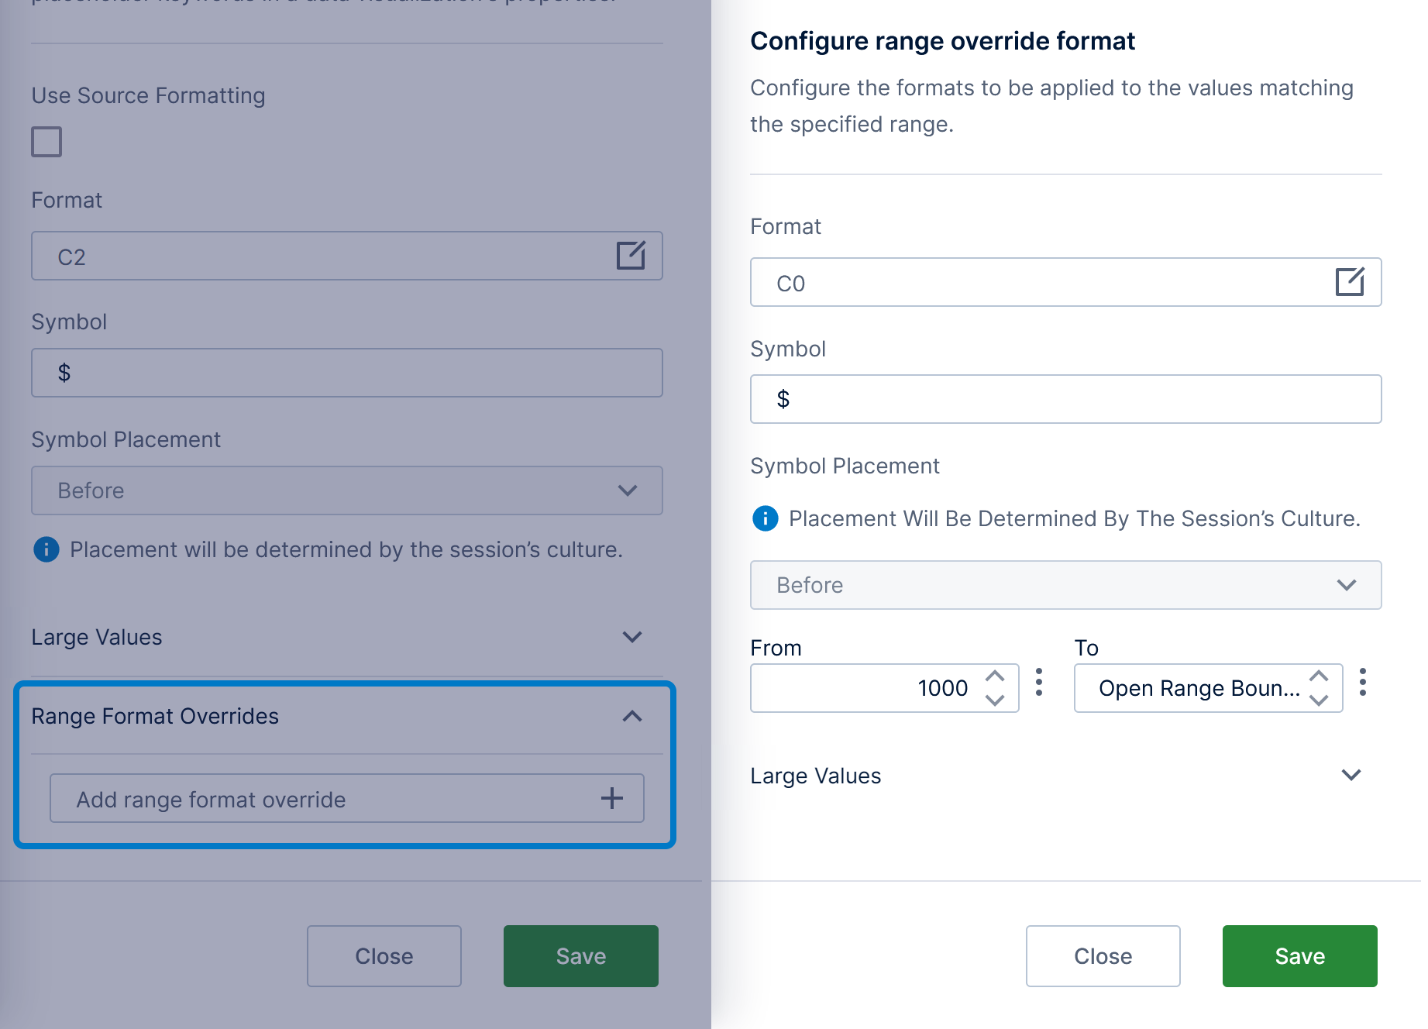Decrement the From value using down arrow
This screenshot has height=1029, width=1428.
point(995,700)
